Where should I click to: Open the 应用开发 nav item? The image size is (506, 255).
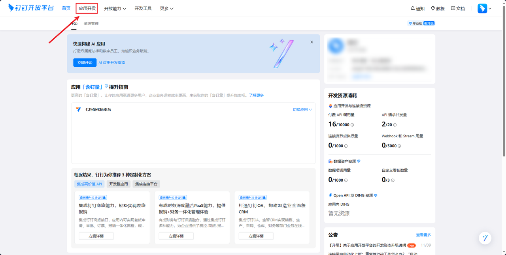pyautogui.click(x=87, y=8)
